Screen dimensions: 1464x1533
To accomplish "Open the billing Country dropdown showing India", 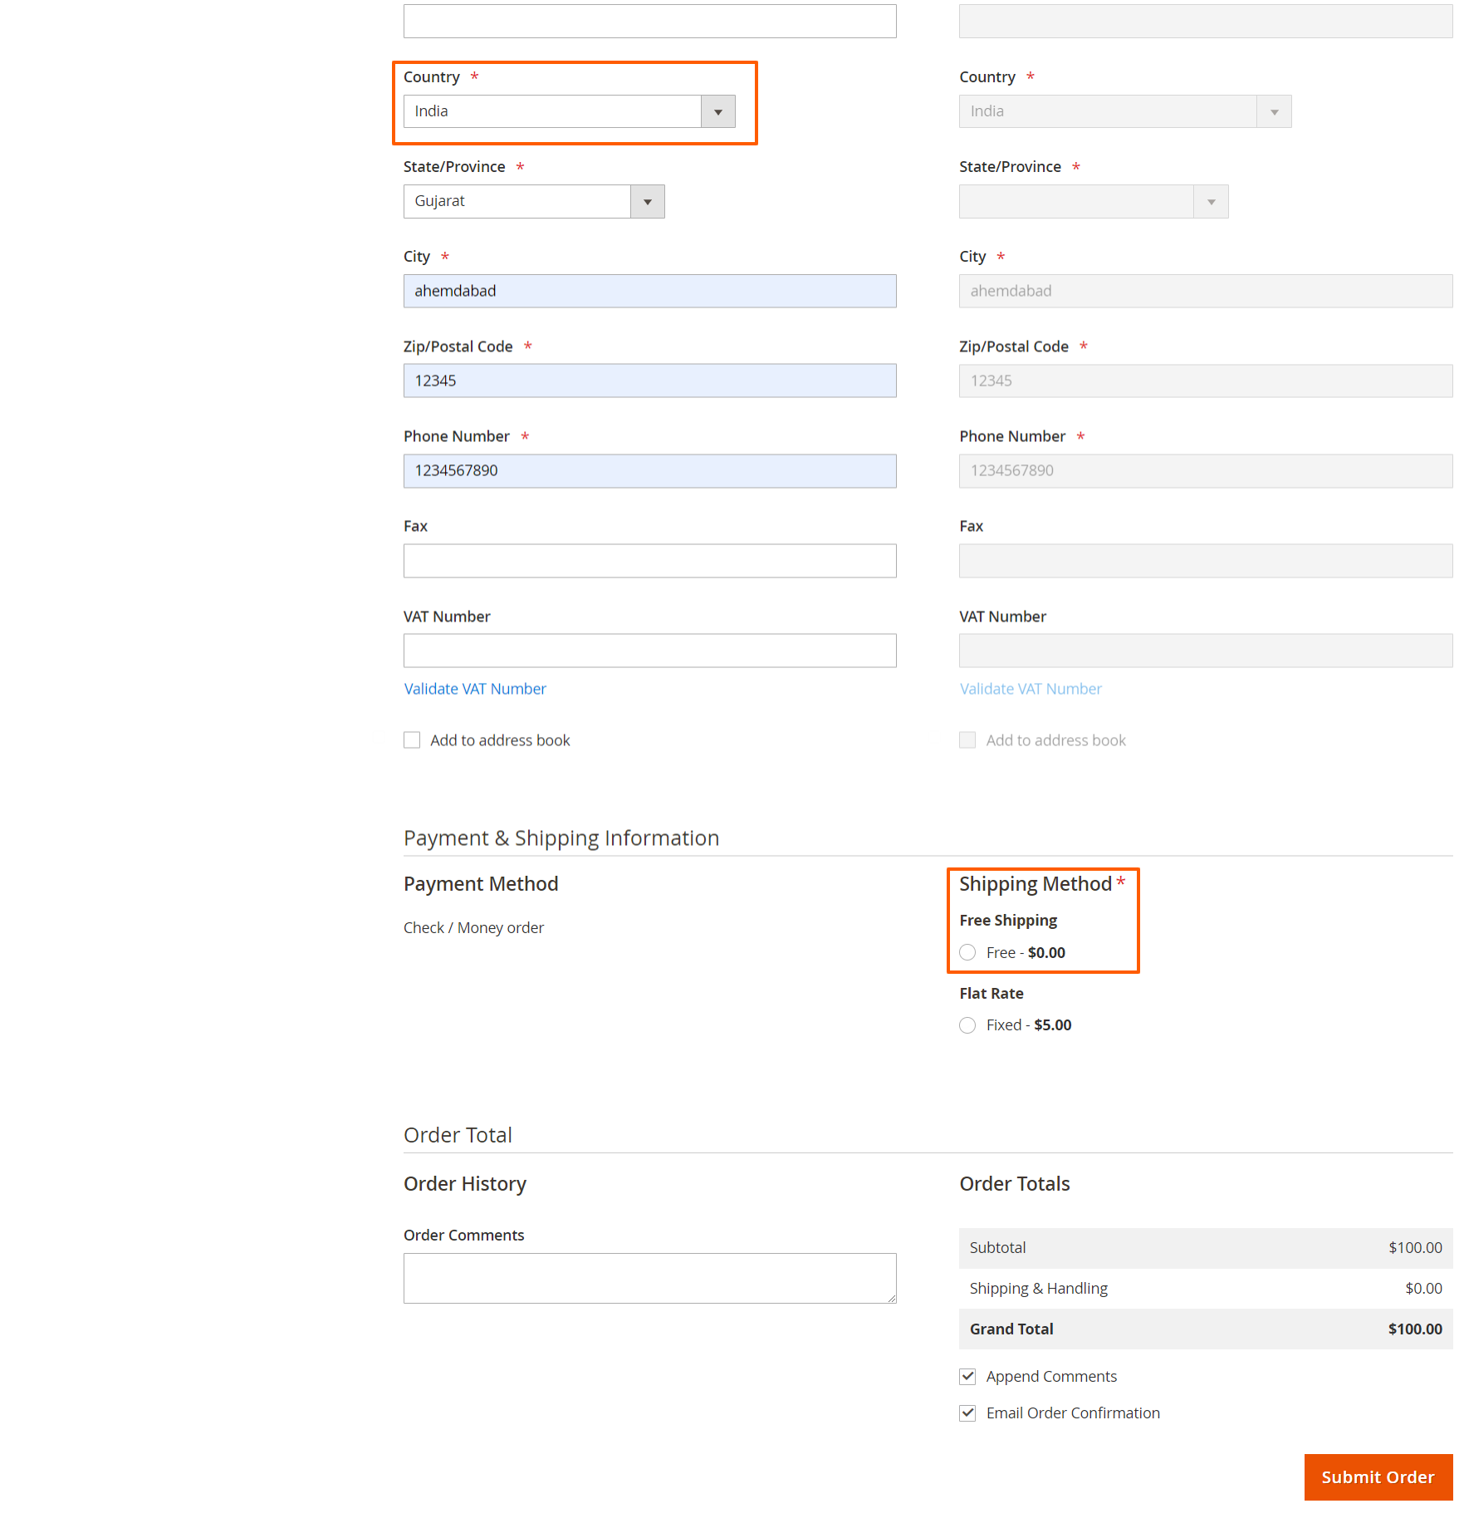I will click(x=569, y=111).
